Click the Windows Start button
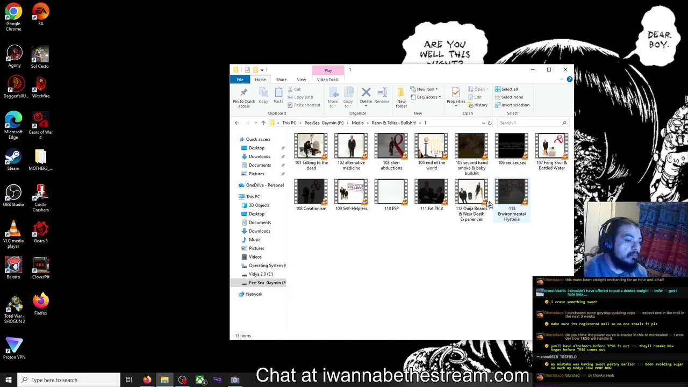 [x=9, y=380]
